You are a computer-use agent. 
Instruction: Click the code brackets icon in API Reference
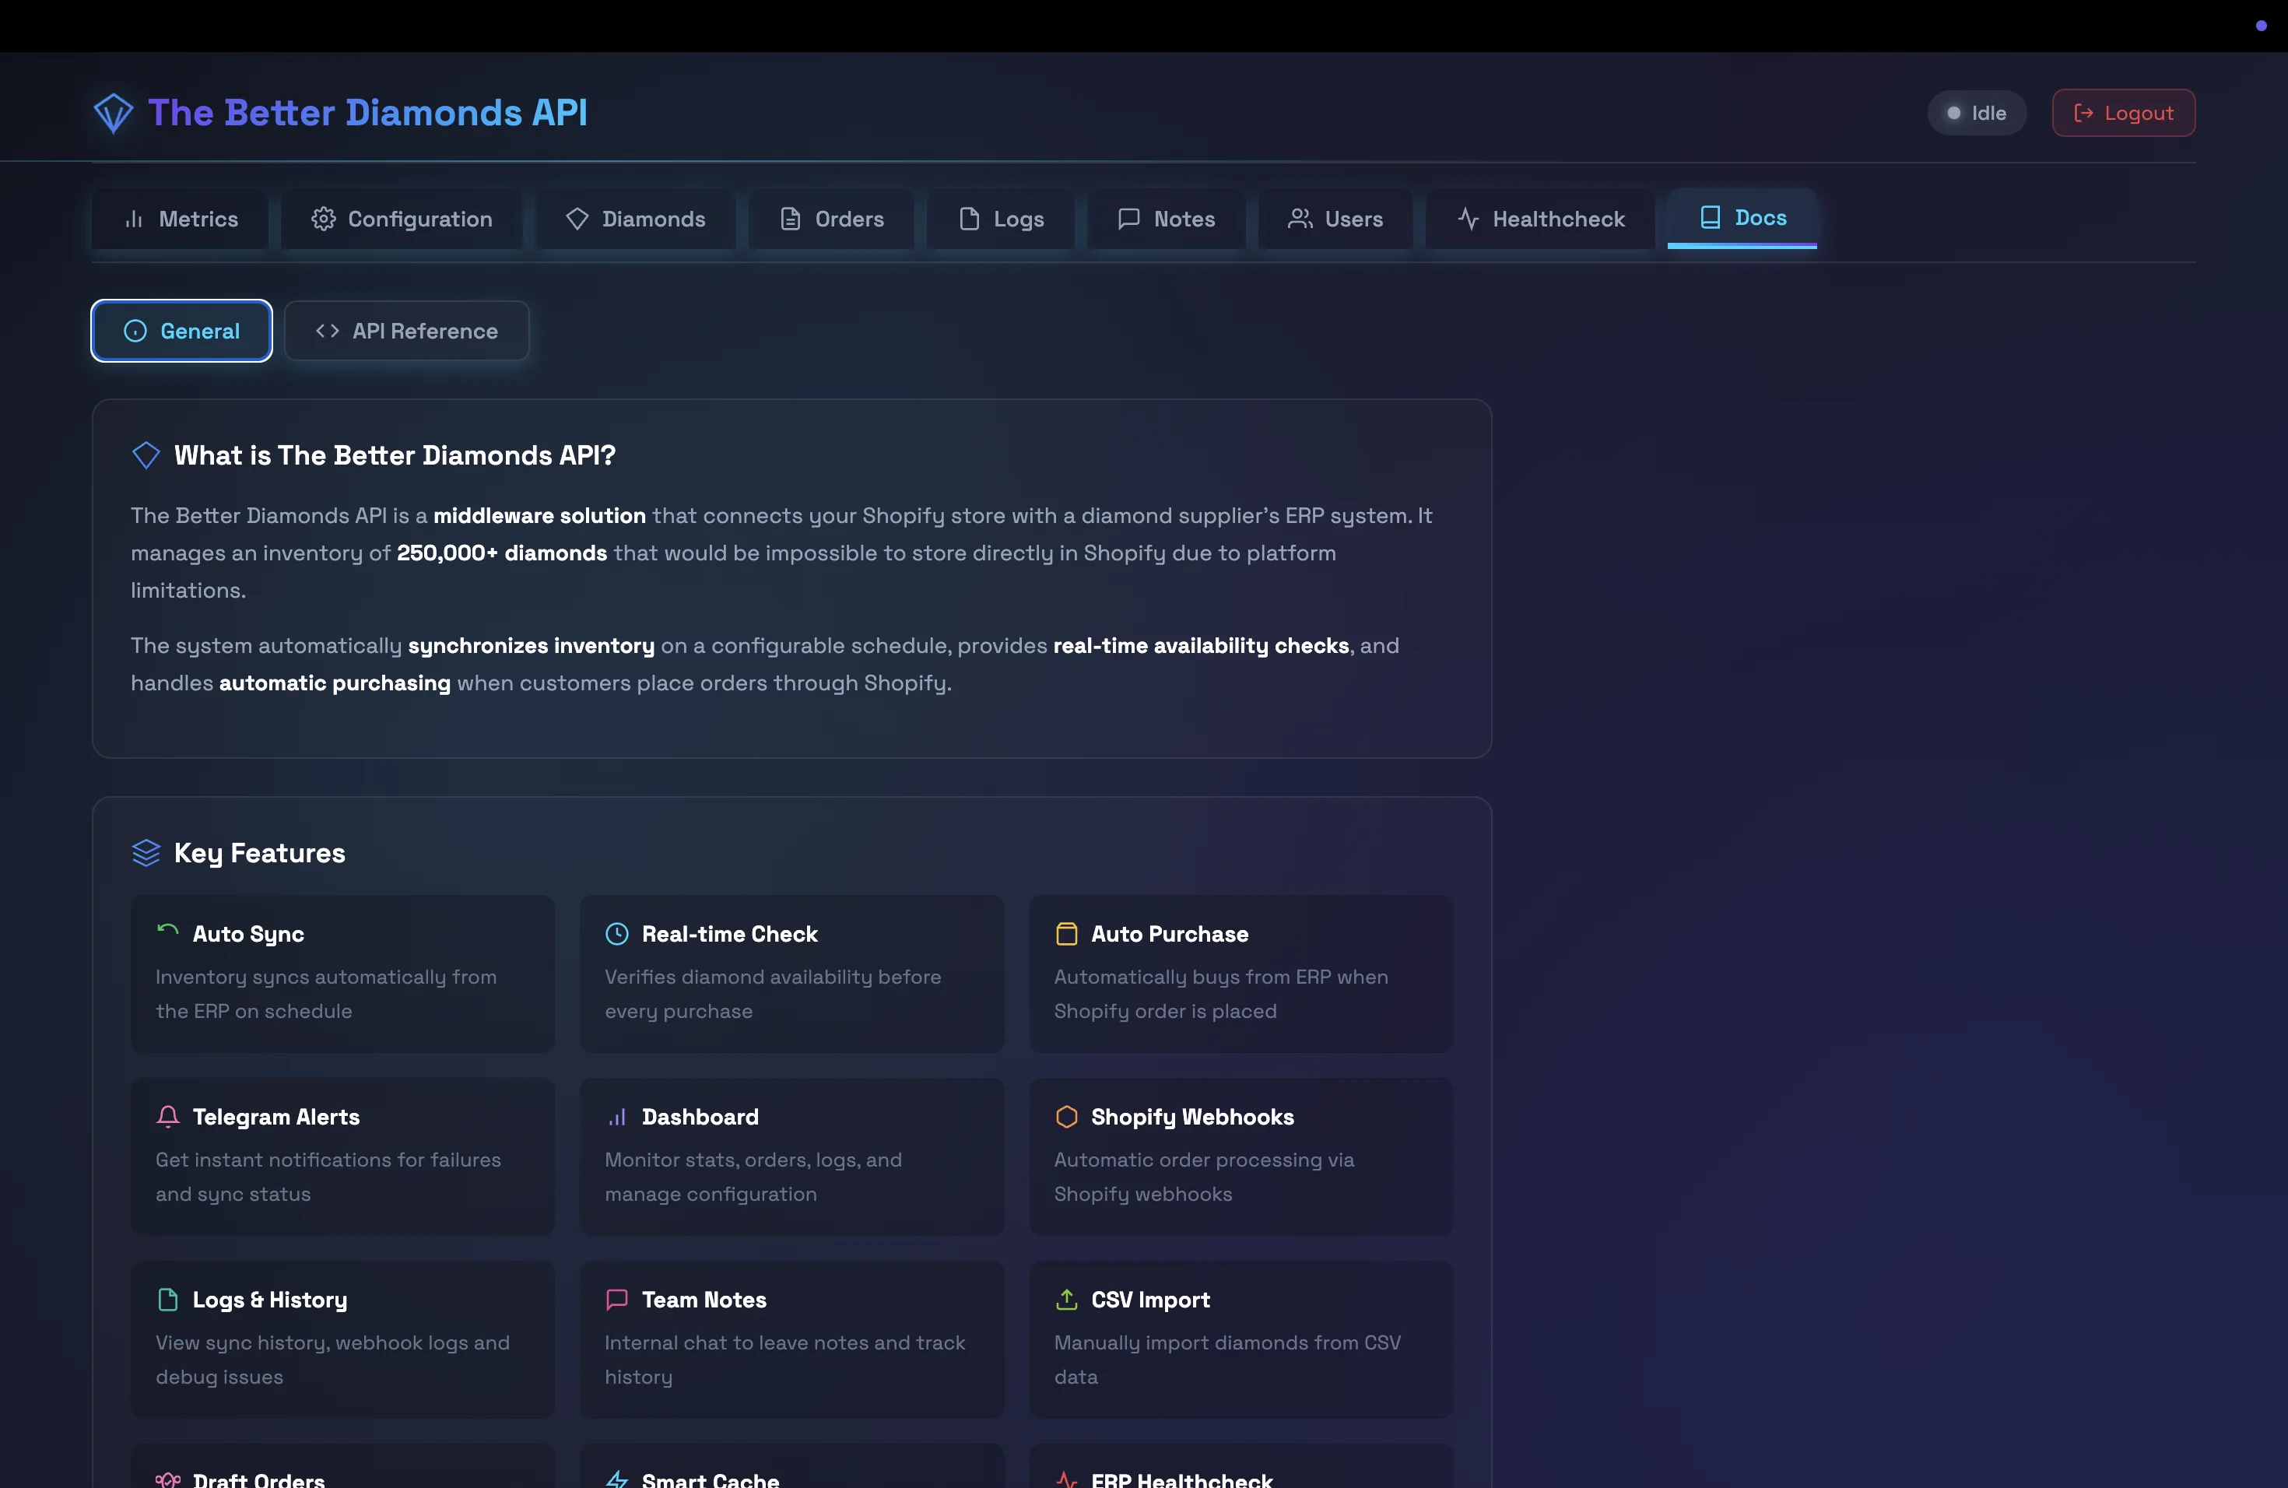pos(327,331)
